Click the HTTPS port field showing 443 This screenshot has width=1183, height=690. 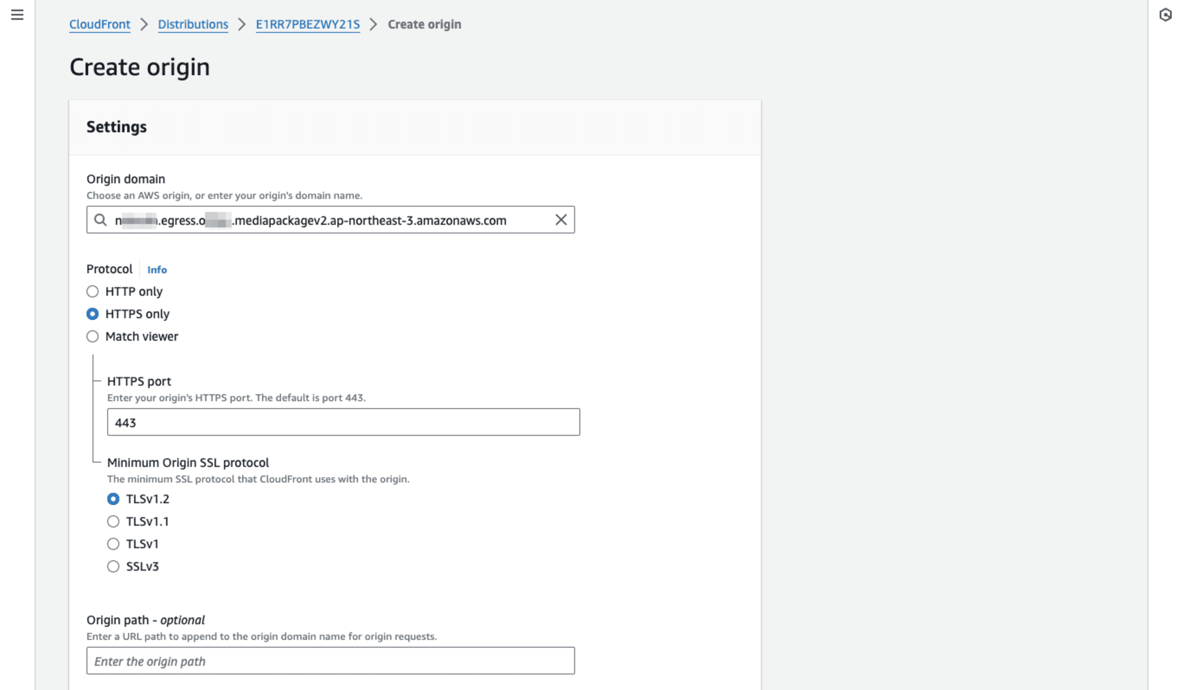click(343, 422)
